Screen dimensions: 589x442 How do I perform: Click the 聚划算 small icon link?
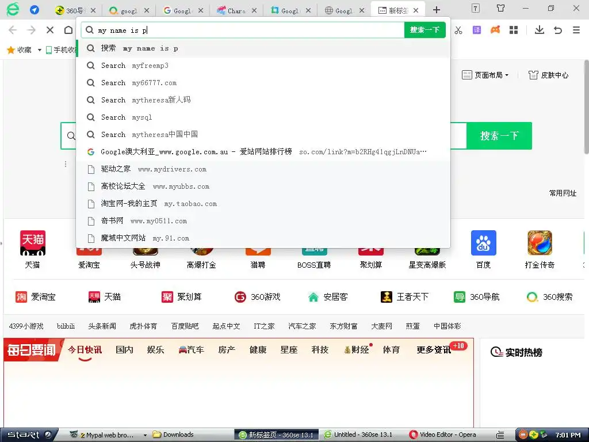click(x=181, y=297)
